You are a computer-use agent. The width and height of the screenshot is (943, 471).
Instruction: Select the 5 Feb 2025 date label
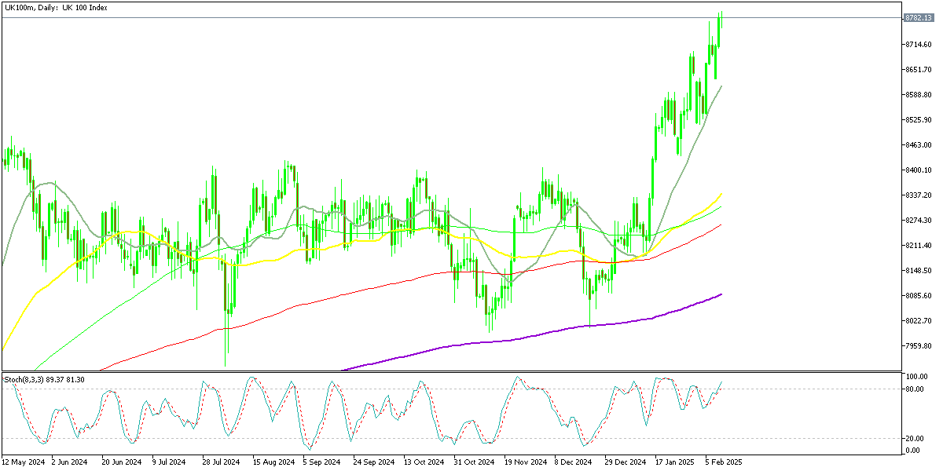(x=724, y=463)
